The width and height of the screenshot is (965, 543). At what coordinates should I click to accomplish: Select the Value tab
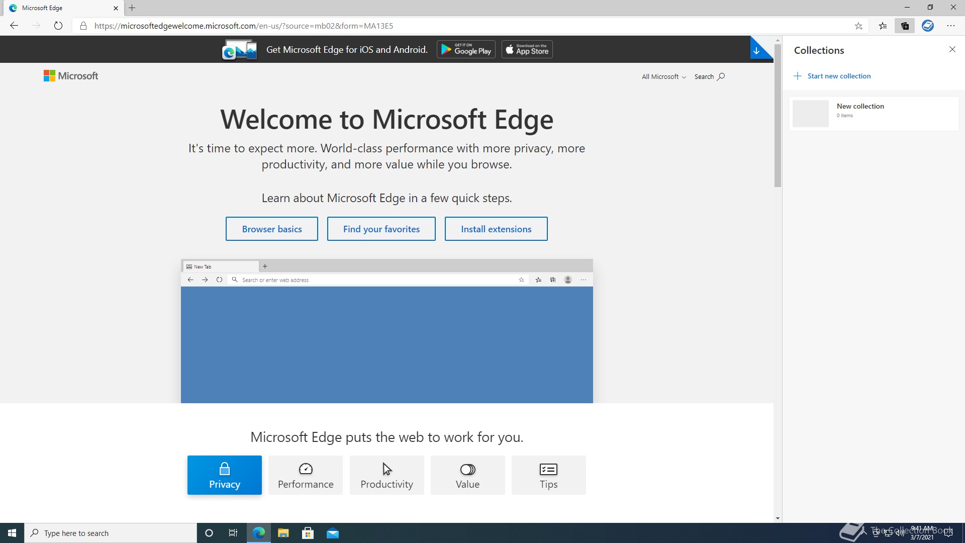(x=467, y=475)
